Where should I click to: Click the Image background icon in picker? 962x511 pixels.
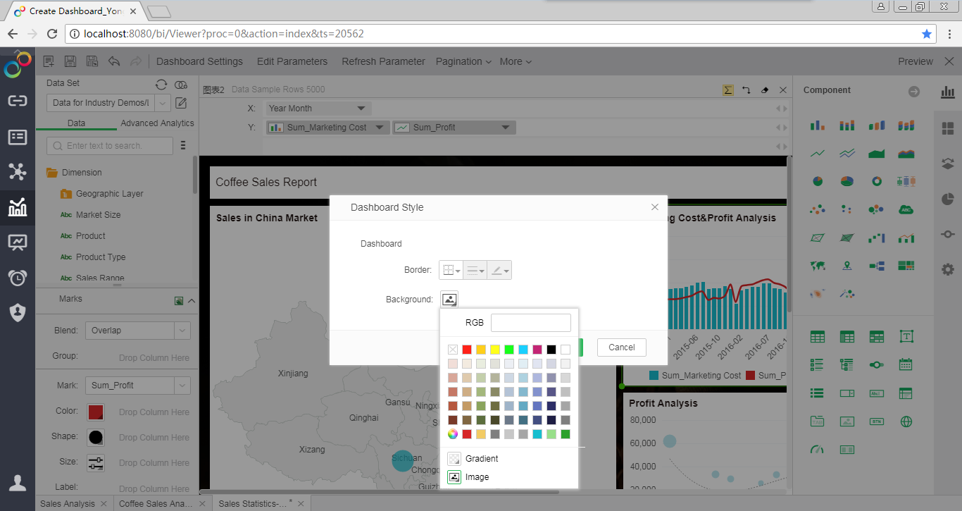coord(454,477)
